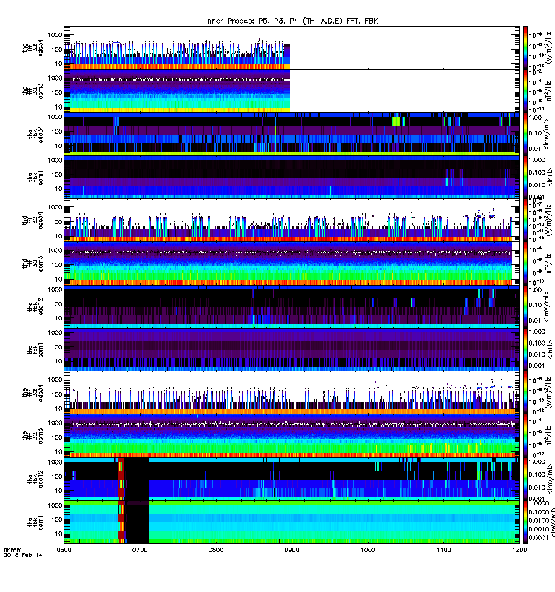
Task: Select the 'tha fff 32 edc34' panel label
Action: [33, 48]
